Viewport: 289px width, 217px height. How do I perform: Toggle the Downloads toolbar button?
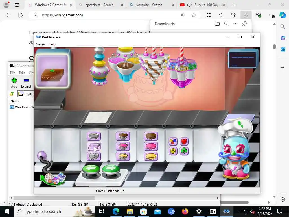[x=246, y=15]
